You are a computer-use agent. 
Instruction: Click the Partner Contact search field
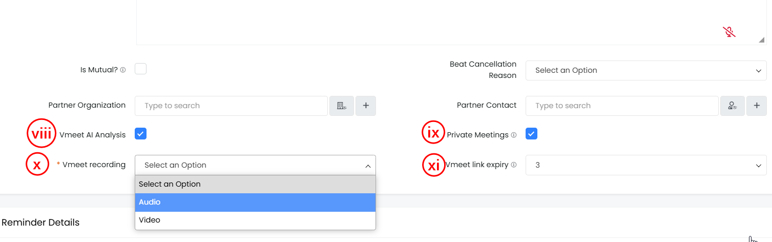pyautogui.click(x=622, y=106)
